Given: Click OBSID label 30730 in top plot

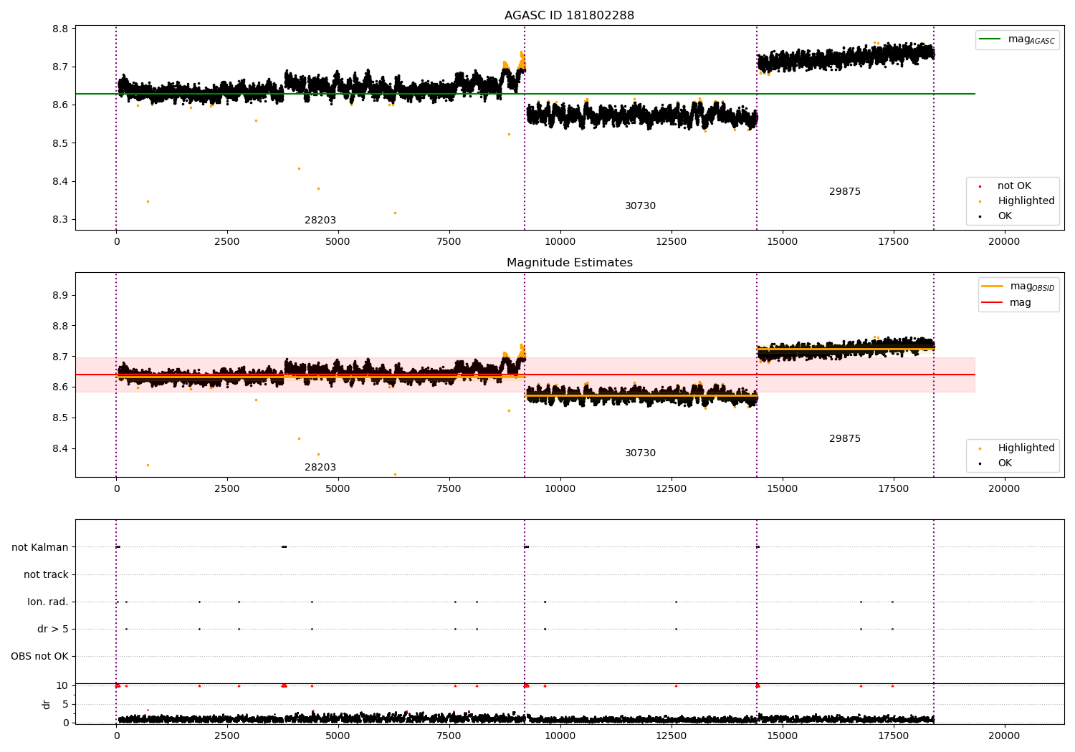Looking at the screenshot, I should coord(640,206).
